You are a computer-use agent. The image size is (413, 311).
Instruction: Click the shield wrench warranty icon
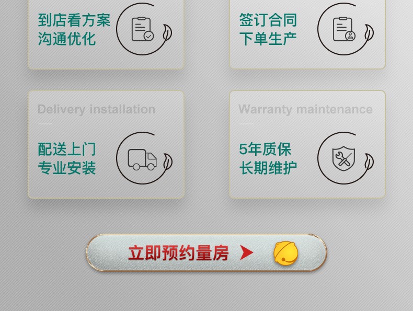click(343, 158)
